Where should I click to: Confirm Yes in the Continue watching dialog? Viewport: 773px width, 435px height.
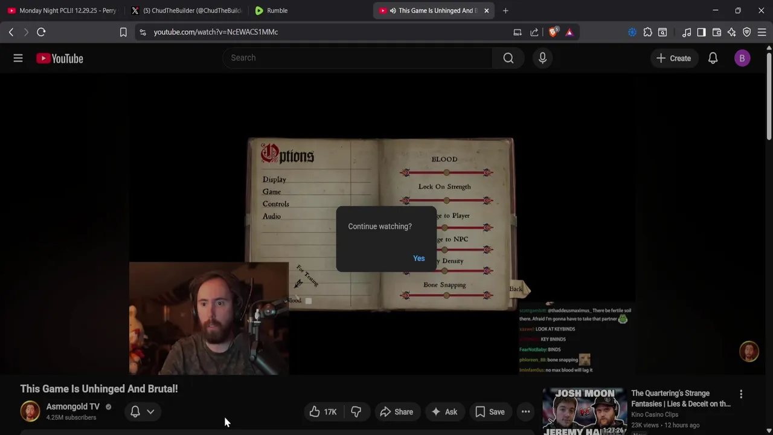point(419,259)
